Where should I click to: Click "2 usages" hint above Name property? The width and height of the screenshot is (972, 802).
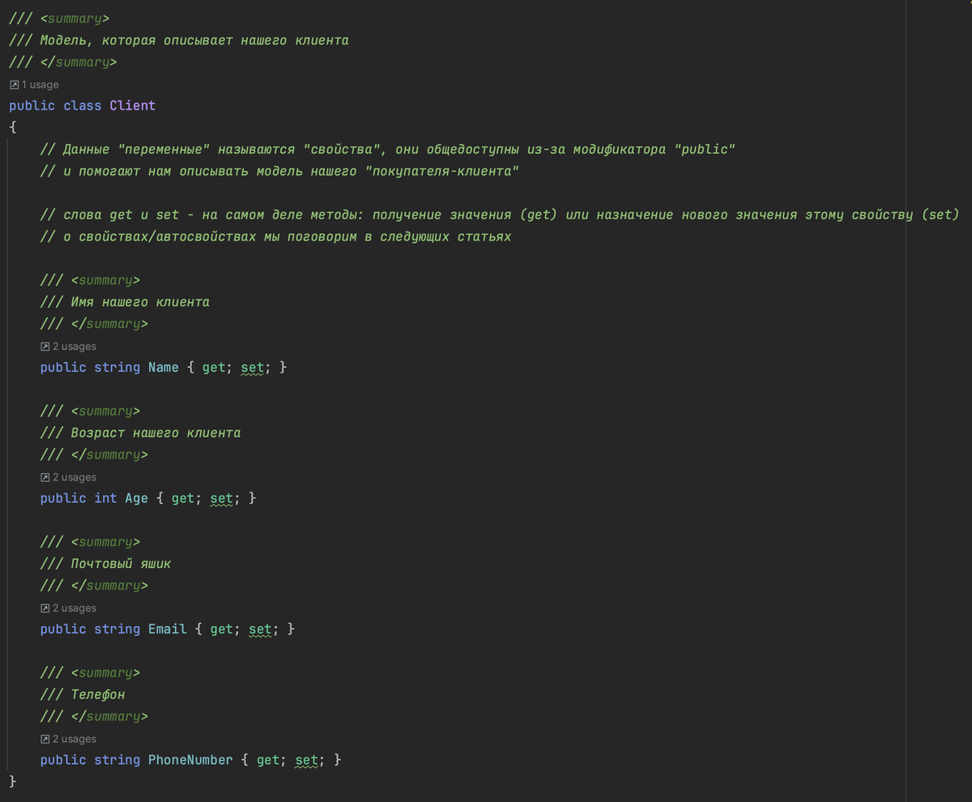pos(75,346)
